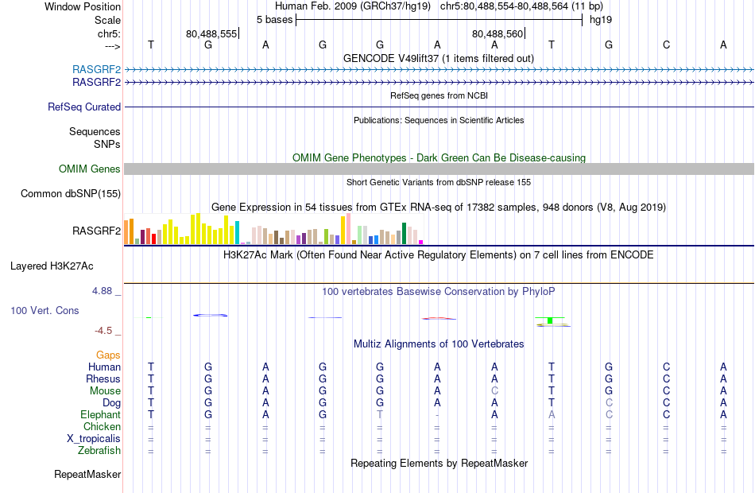Click the green PhyloP bar under base T
The height and width of the screenshot is (493, 755).
tap(550, 320)
